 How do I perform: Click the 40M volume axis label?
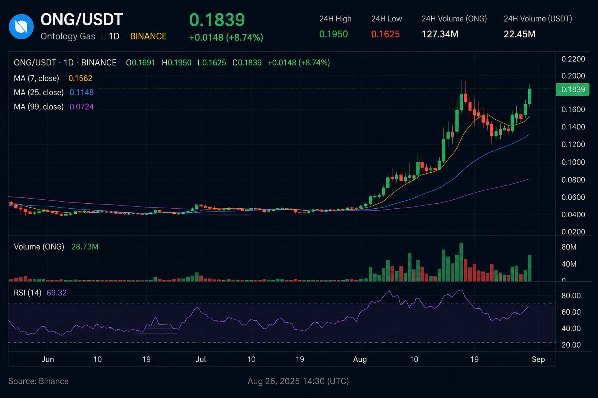(569, 264)
